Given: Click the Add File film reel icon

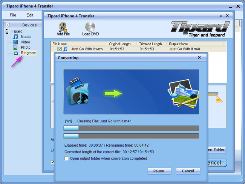Looking at the screenshot, I should pyautogui.click(x=63, y=27).
